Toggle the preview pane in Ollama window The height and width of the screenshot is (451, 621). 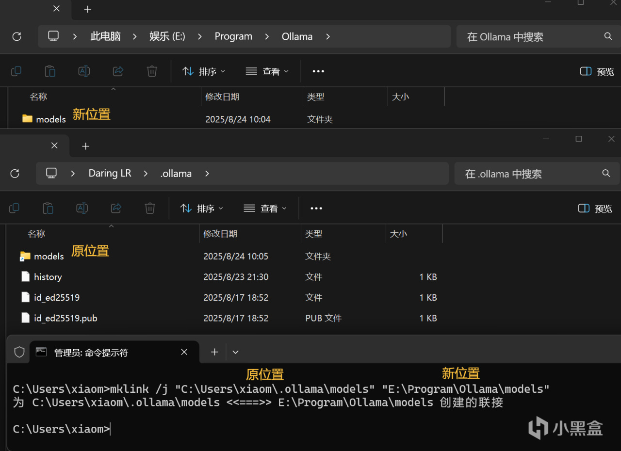[x=597, y=71]
